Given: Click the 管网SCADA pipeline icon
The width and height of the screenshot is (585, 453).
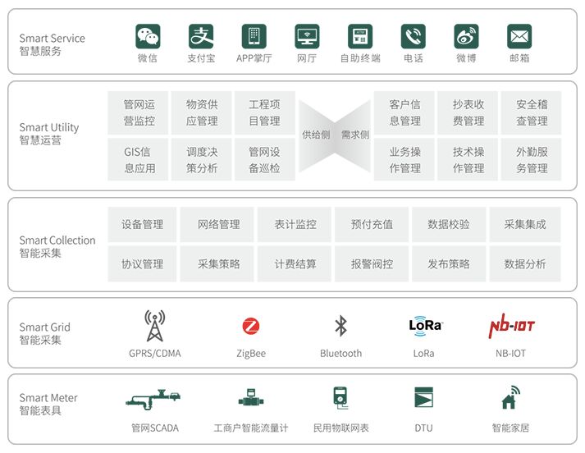Looking at the screenshot, I should pos(153,400).
